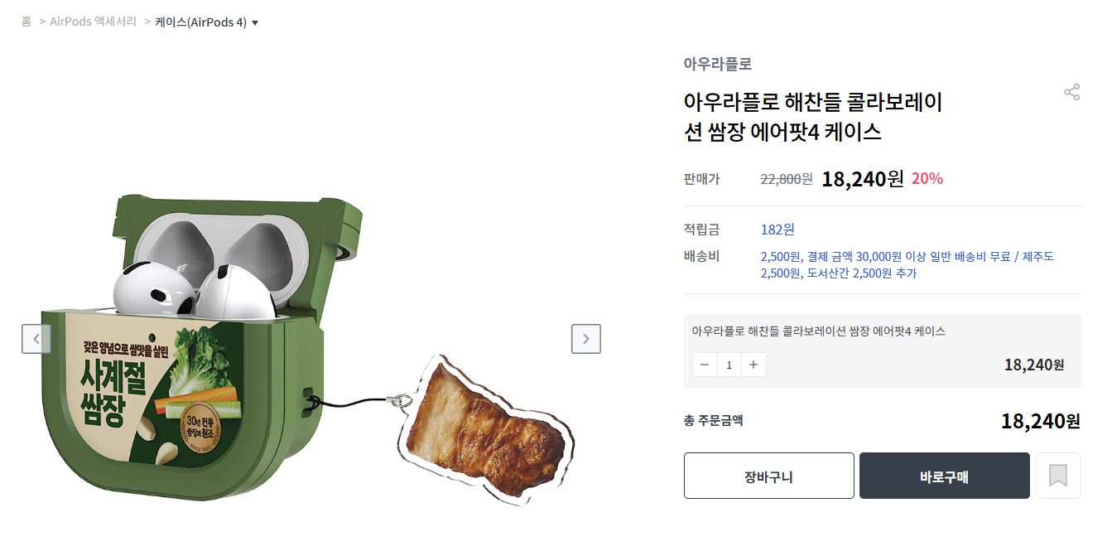
Task: Expand the 케이스(AirPods 4) category dropdown
Action: [206, 22]
